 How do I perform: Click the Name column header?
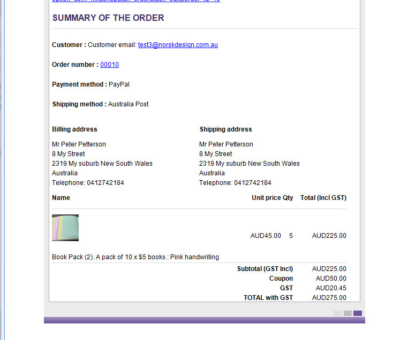coord(61,198)
